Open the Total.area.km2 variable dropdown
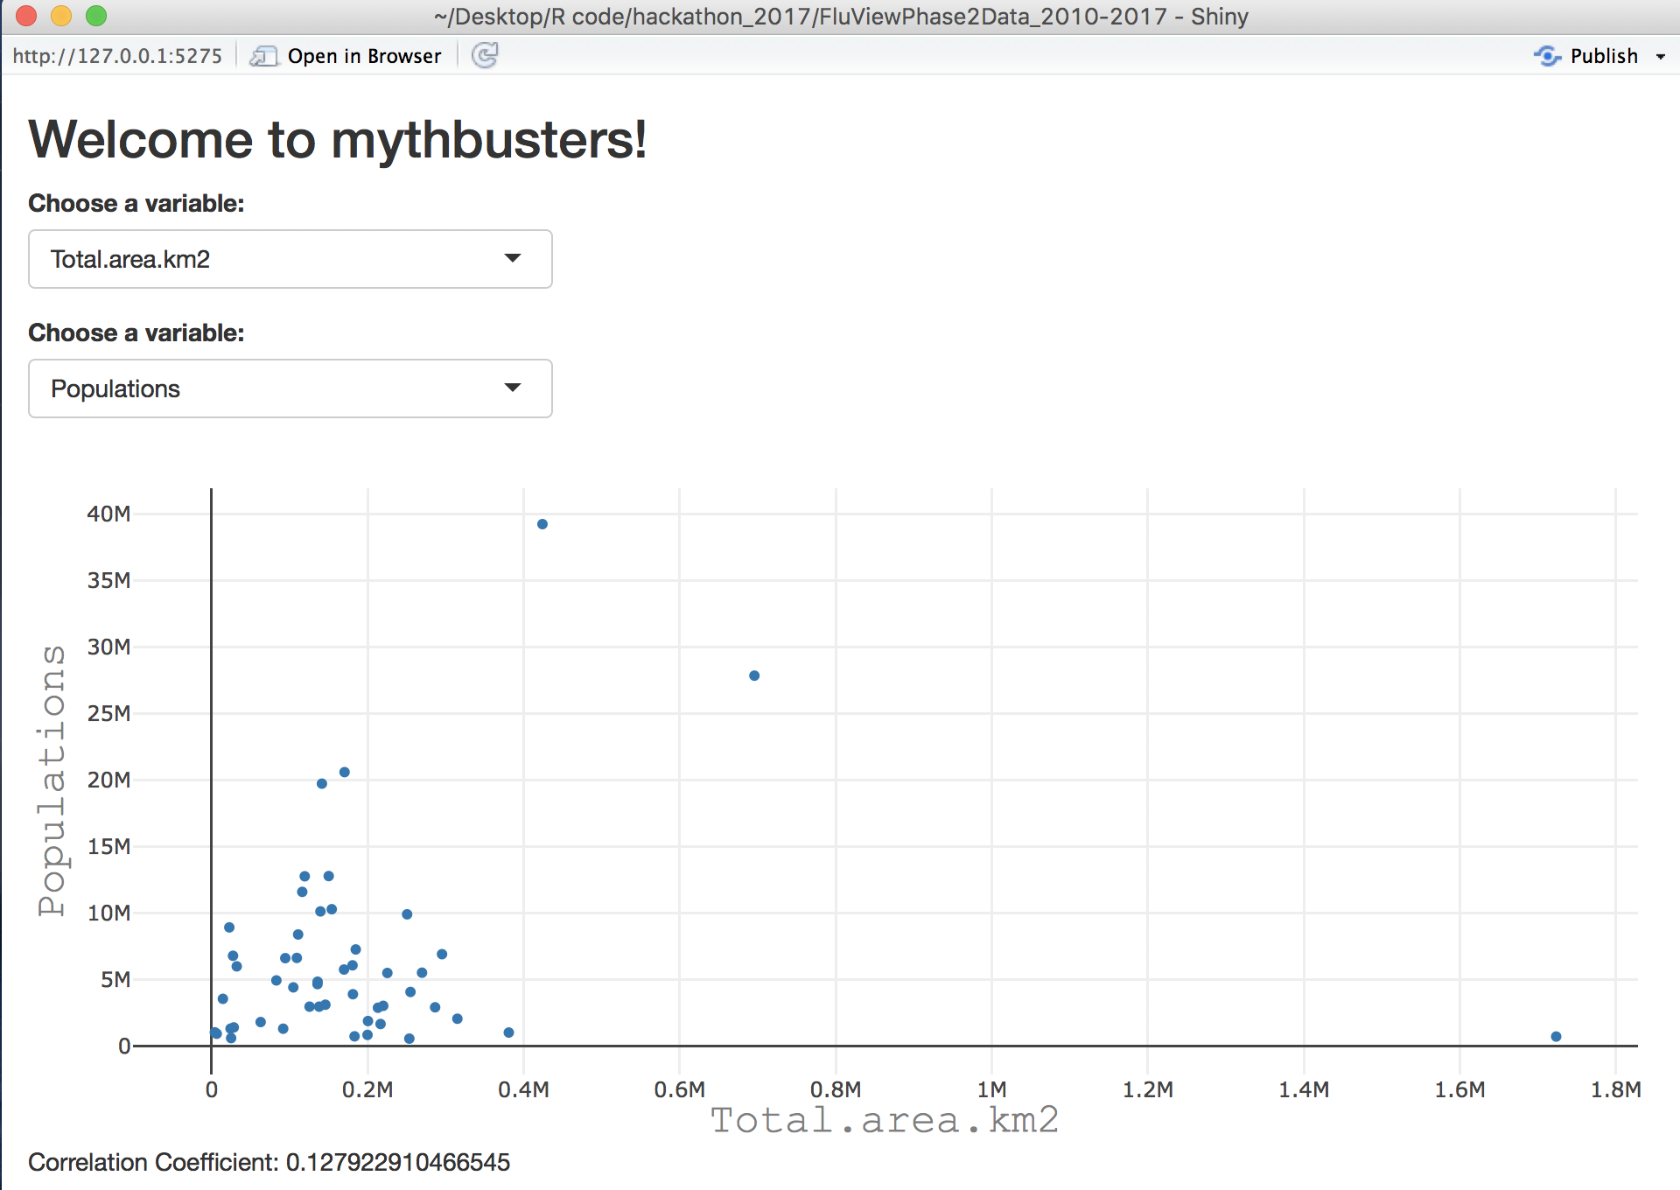Image resolution: width=1680 pixels, height=1190 pixels. (290, 259)
